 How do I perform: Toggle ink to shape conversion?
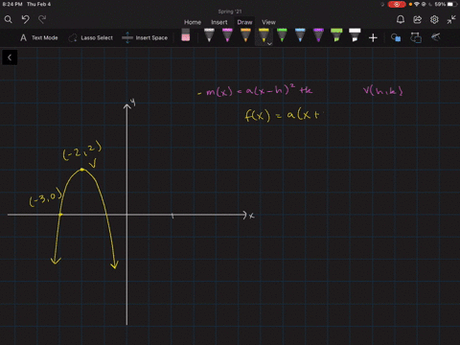click(416, 37)
